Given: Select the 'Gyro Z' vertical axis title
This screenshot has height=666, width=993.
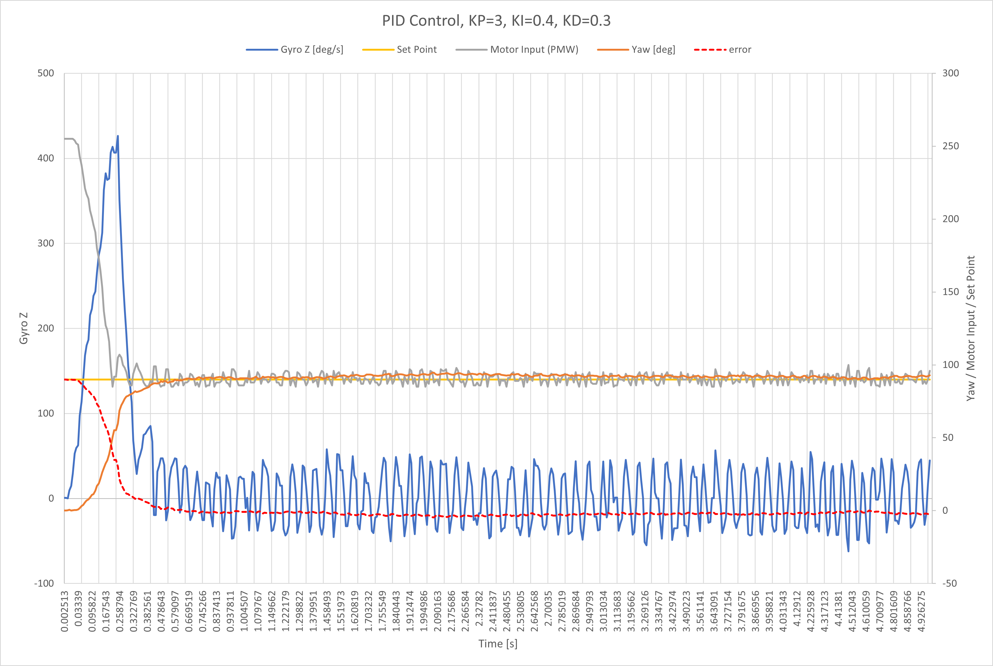Looking at the screenshot, I should tap(24, 328).
